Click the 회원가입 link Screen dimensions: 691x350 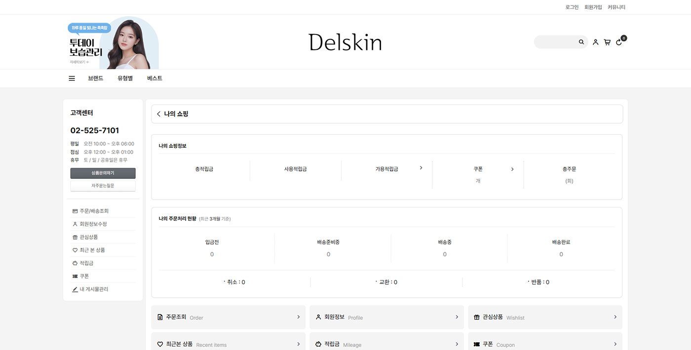[593, 7]
